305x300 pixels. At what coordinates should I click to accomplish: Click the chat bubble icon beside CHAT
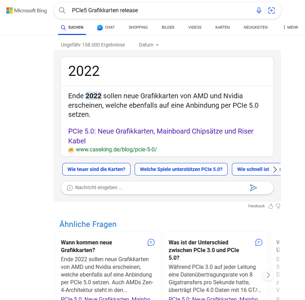click(x=100, y=28)
